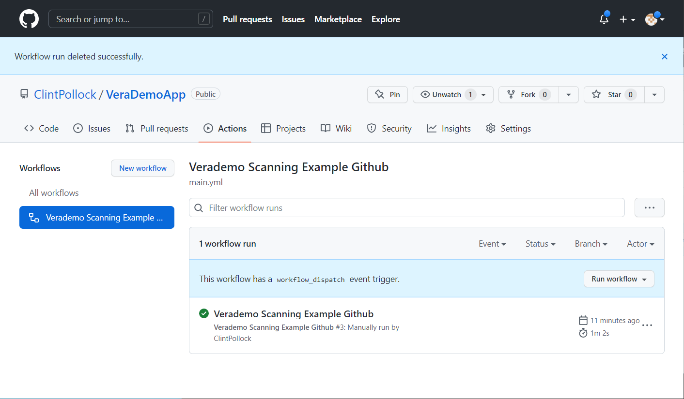The image size is (684, 399).
Task: Focus the Filter workflow runs field
Action: (x=407, y=207)
